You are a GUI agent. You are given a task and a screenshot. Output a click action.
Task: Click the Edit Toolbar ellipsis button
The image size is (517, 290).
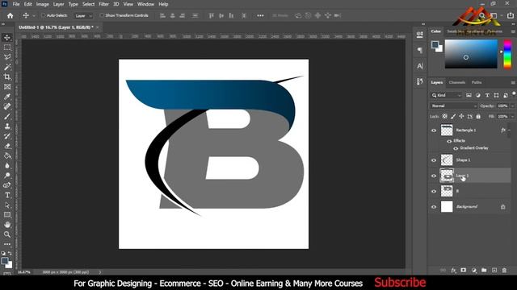[7, 244]
